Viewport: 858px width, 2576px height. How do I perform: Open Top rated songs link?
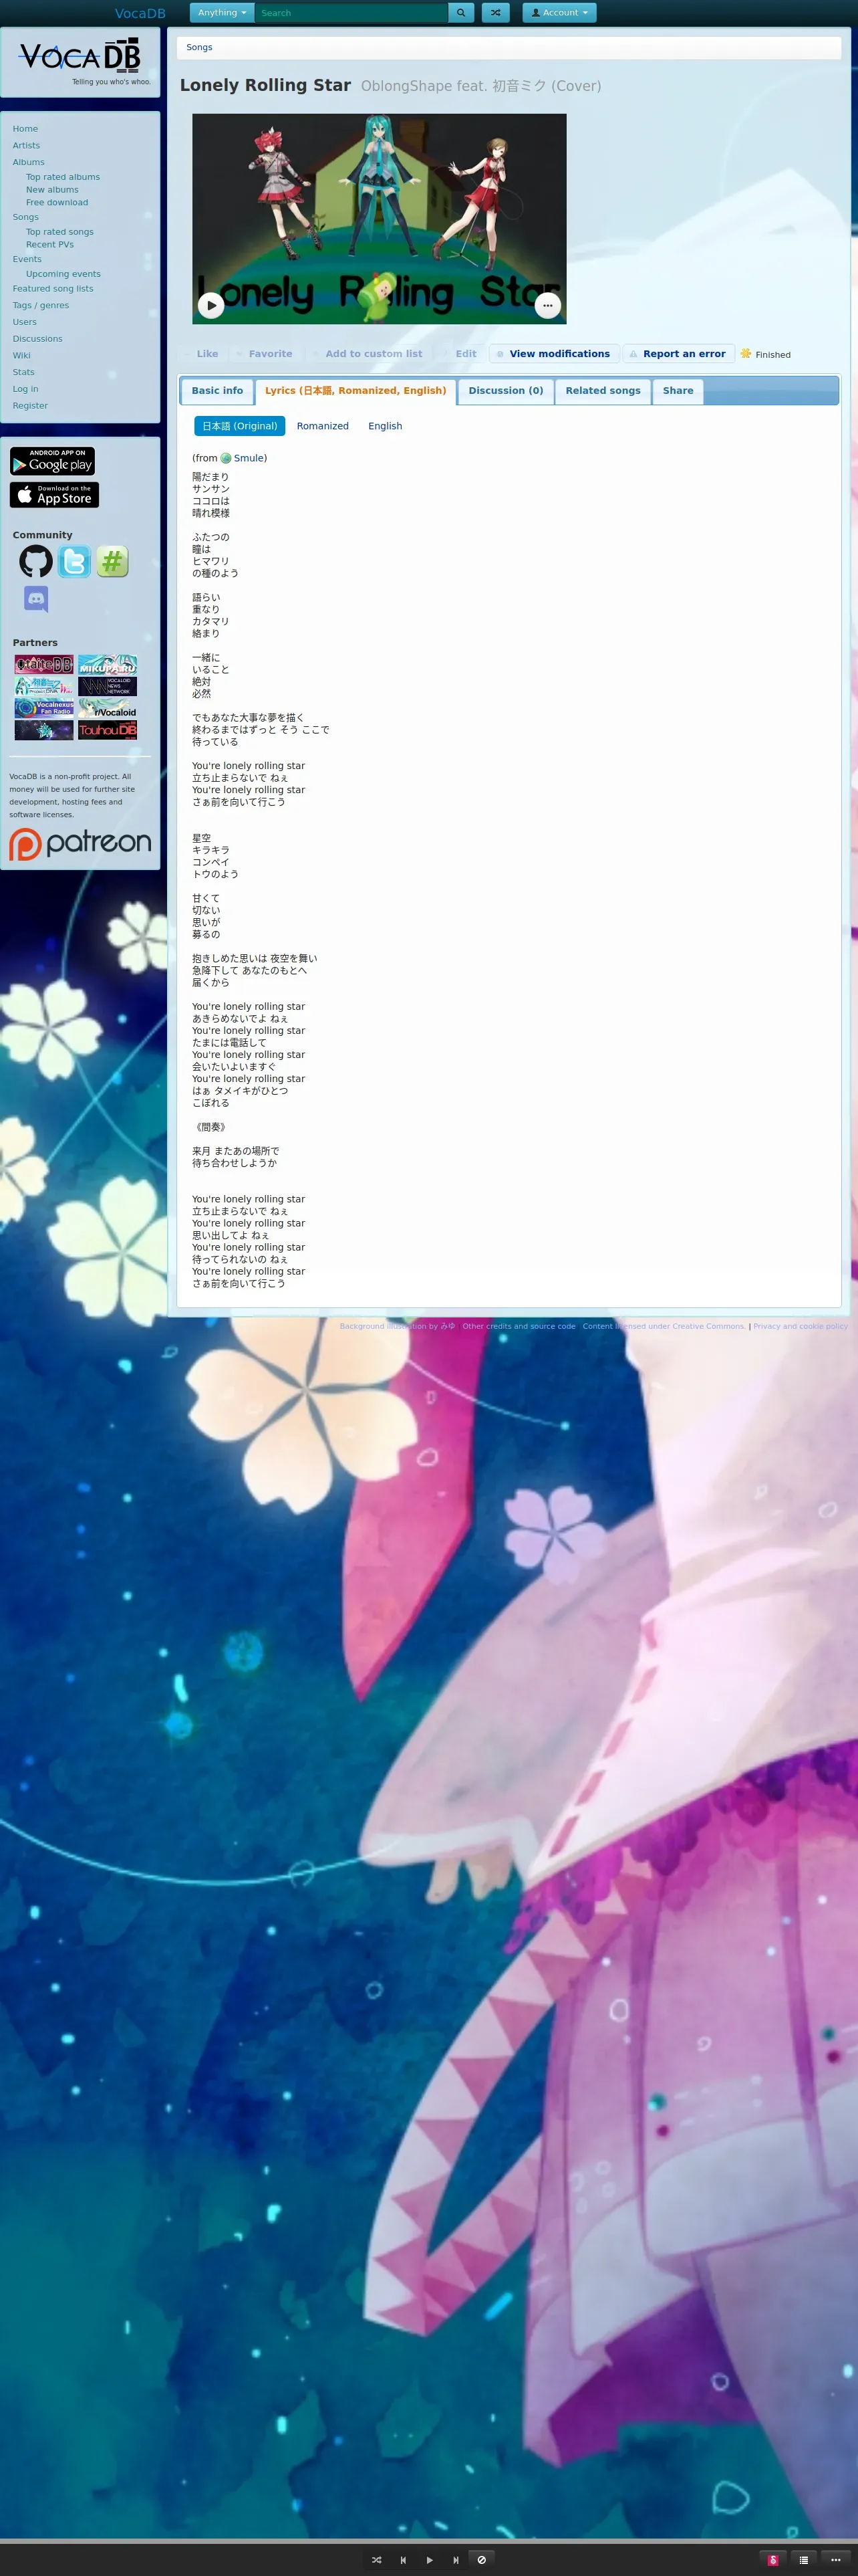click(60, 232)
